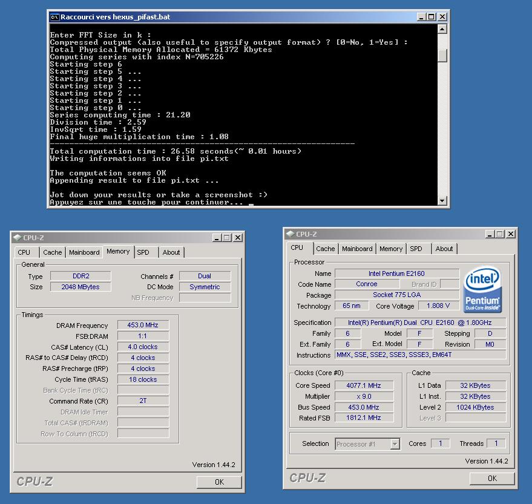Open SPD tab in right CPU-Z window
The height and width of the screenshot is (504, 532).
416,249
